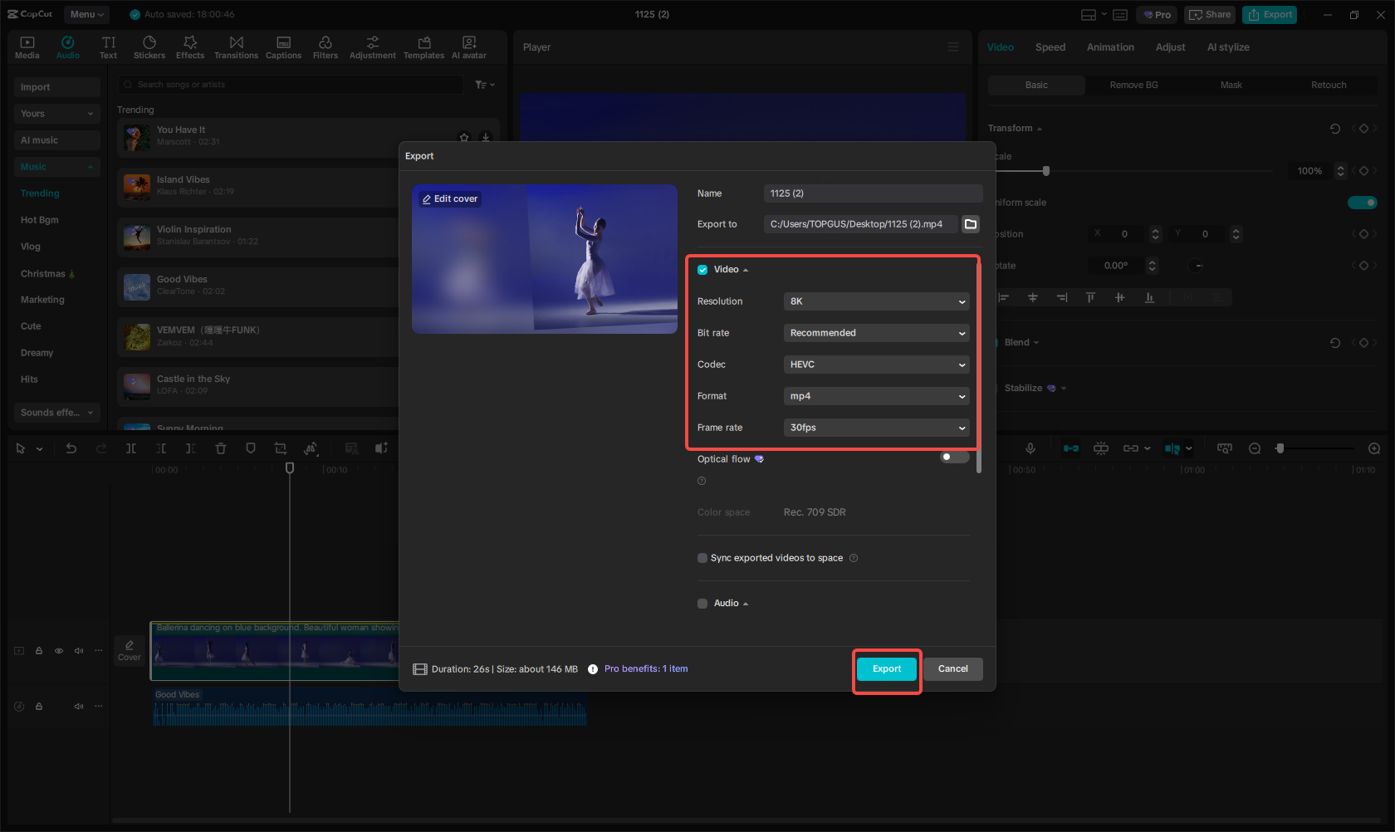Click the Delete clip trash icon
The image size is (1395, 832).
point(221,448)
